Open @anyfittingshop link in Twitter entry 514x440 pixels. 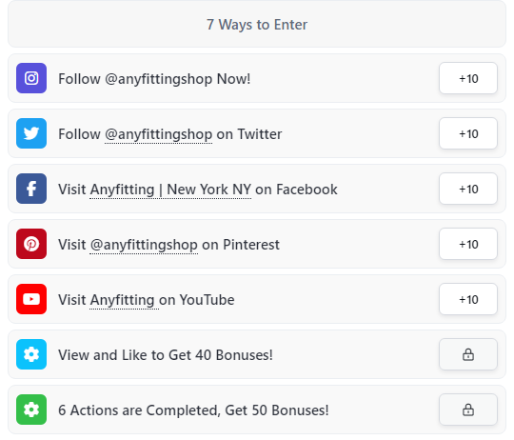158,134
